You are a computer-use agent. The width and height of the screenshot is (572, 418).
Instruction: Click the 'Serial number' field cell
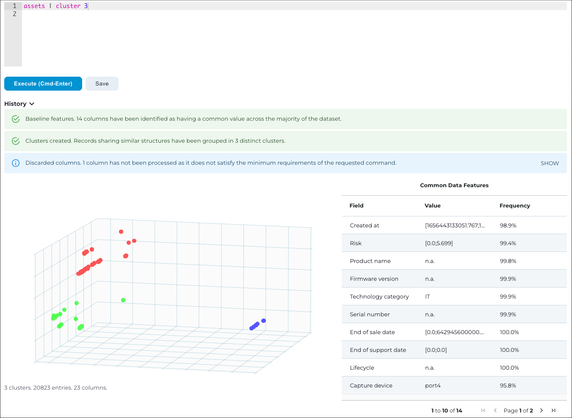(x=370, y=314)
